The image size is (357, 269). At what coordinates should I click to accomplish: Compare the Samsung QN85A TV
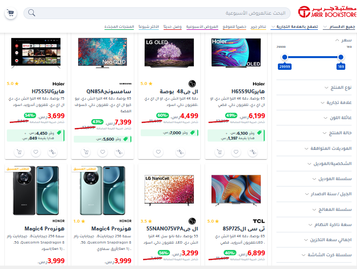pyautogui.click(x=119, y=152)
